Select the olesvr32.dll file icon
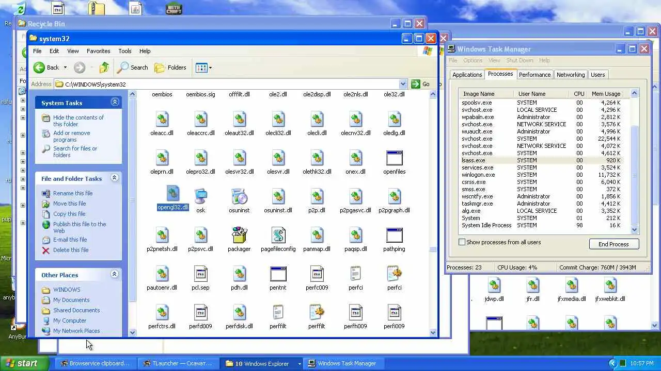Screen dimensions: 661x371 [x=239, y=158]
